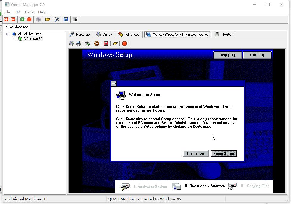The image size is (291, 204).
Task: Click QEMU Monitor Connected status text
Action: (x=144, y=199)
